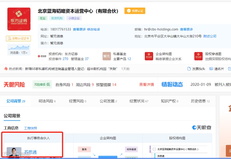
Task: Open 管理基金 37 count
Action: tap(80, 59)
